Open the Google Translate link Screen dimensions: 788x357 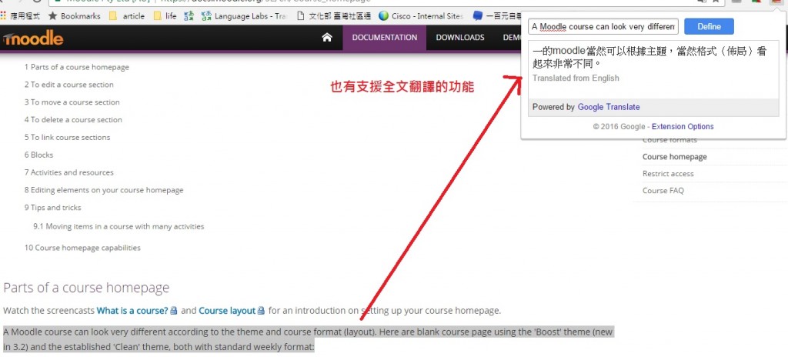[609, 107]
